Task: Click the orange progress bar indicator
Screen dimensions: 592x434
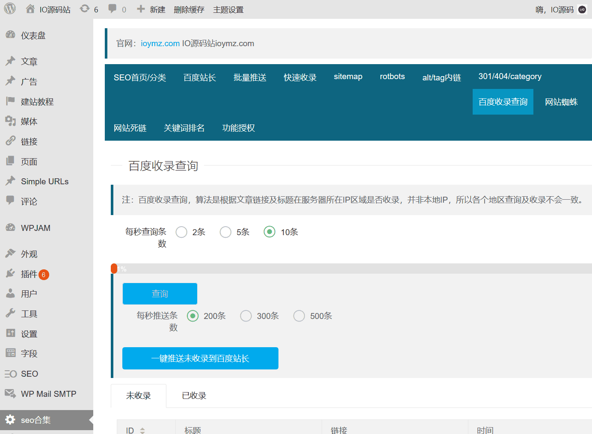Action: tap(114, 268)
